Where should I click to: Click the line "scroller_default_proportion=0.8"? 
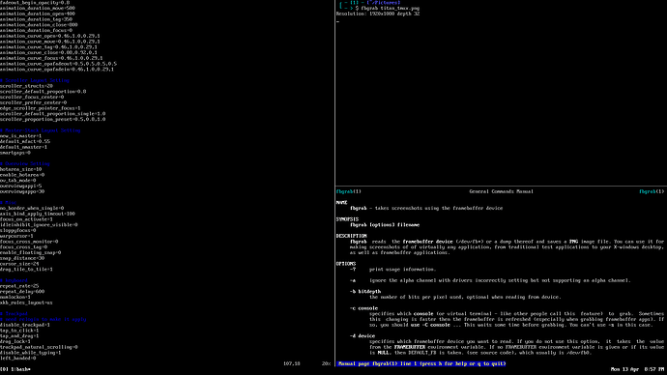pyautogui.click(x=43, y=92)
